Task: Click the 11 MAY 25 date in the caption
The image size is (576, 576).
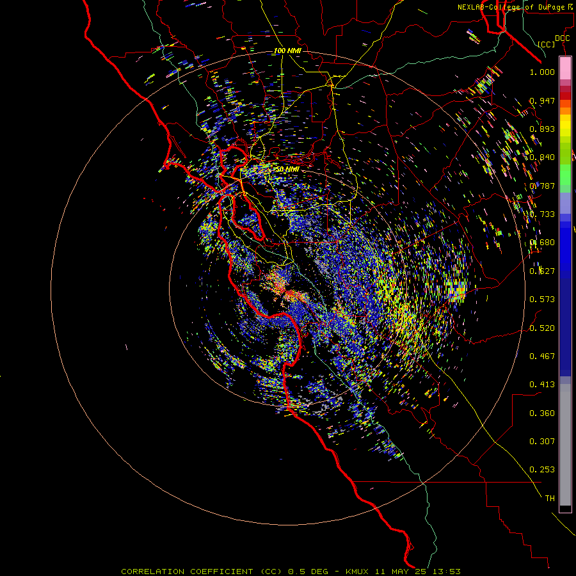Action: pyautogui.click(x=402, y=572)
